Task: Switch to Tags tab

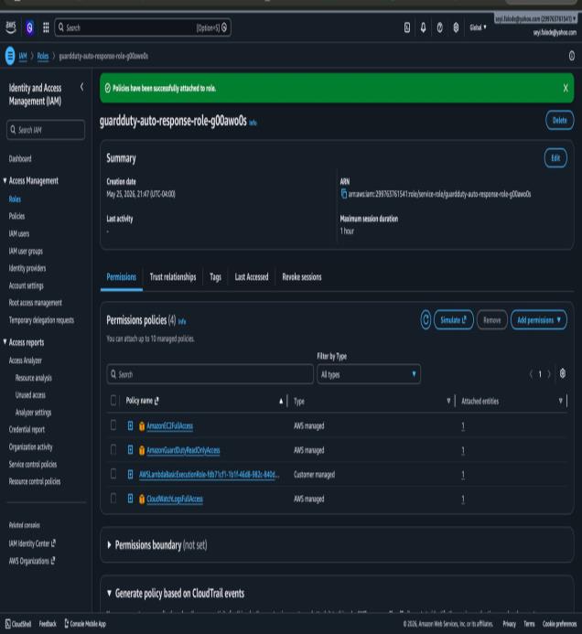Action: (216, 277)
